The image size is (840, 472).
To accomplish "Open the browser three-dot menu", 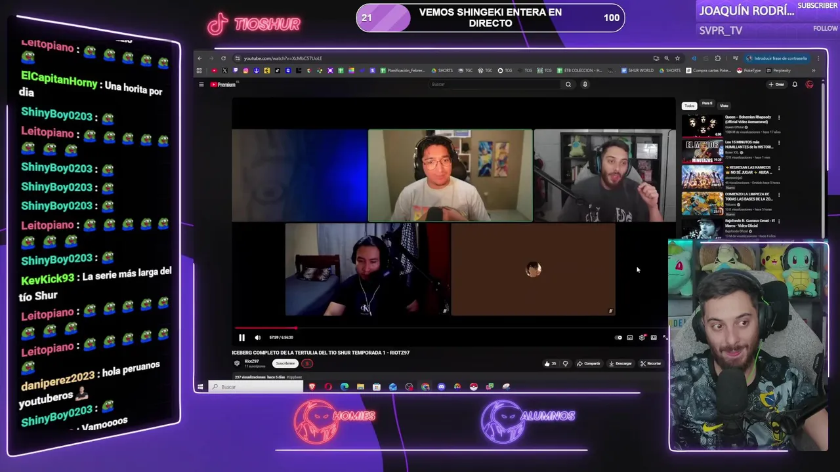I will click(818, 58).
